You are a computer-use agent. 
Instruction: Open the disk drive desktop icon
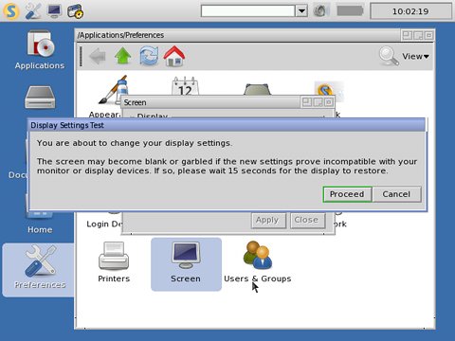40,98
